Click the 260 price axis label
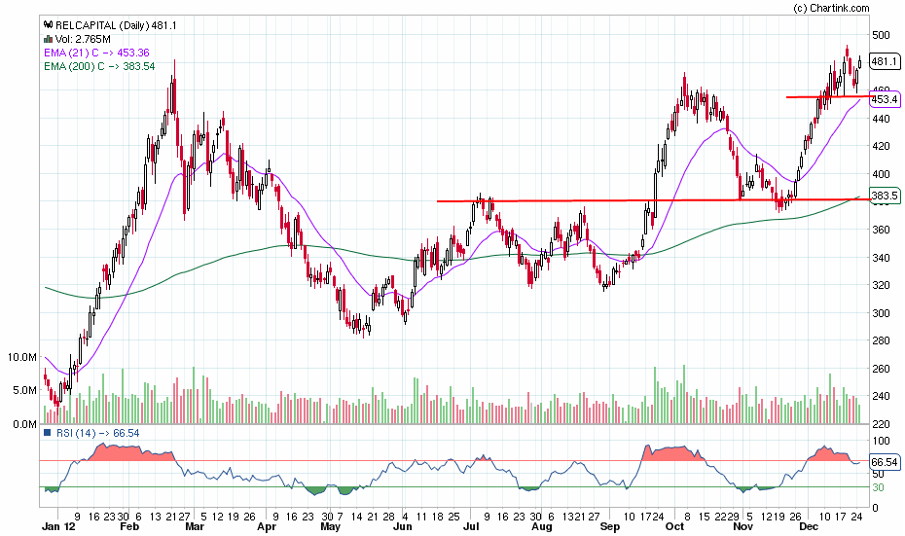This screenshot has width=905, height=536. [x=881, y=368]
